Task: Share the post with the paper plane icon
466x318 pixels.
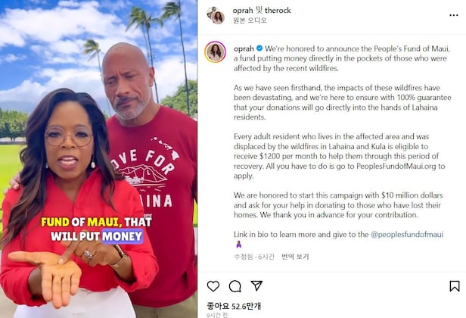Action: pyautogui.click(x=256, y=285)
